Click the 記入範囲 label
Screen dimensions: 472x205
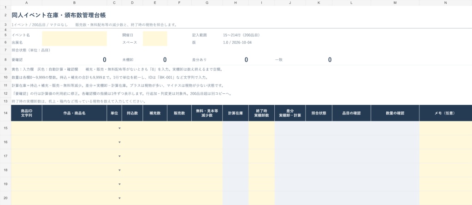(199, 35)
